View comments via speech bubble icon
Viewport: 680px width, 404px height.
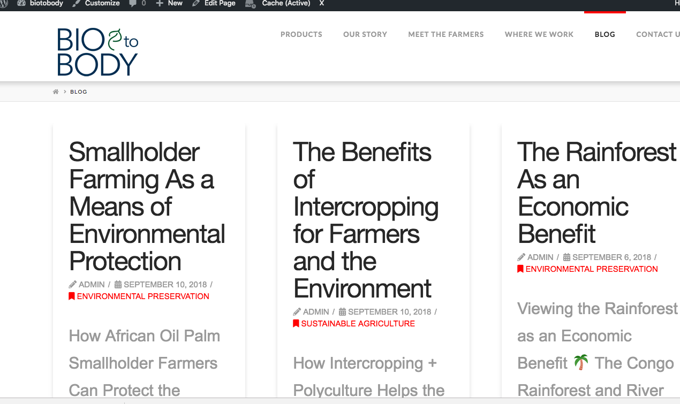137,3
